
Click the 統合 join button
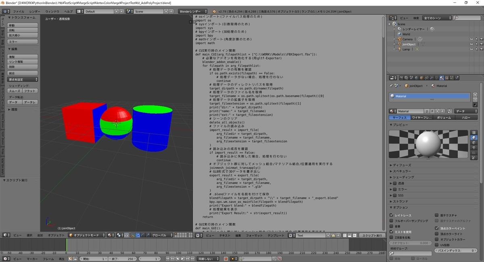[x=23, y=73]
